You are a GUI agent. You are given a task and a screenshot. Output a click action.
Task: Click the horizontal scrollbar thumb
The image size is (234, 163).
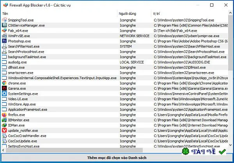coord(74,150)
